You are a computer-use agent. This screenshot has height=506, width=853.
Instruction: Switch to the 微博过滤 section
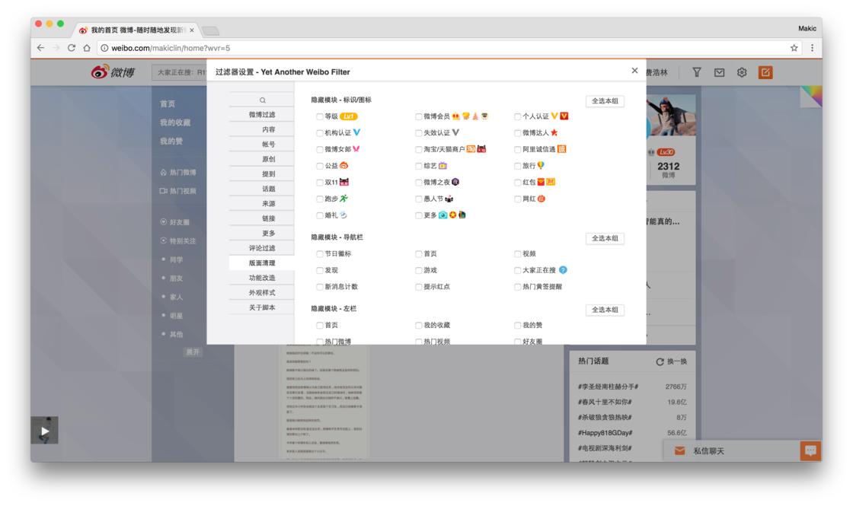click(x=262, y=115)
